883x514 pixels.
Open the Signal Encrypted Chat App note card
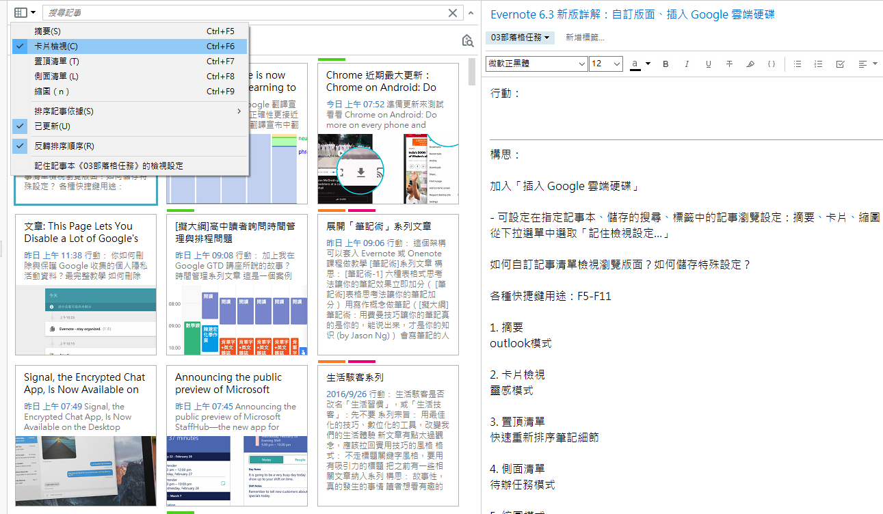85,435
